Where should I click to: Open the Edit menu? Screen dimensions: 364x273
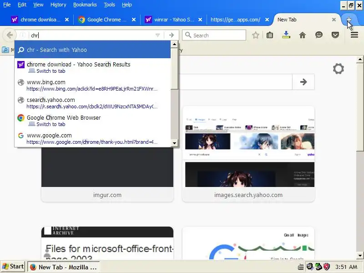(x=22, y=5)
